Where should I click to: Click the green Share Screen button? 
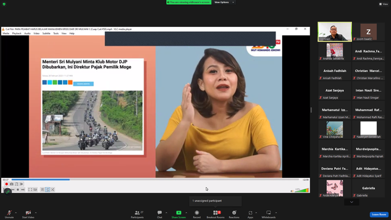point(178,215)
